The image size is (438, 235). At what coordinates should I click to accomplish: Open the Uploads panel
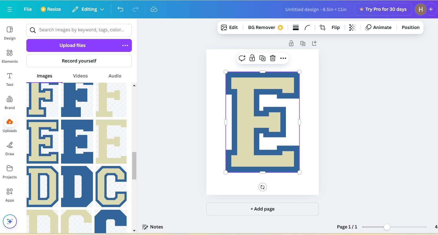[10, 125]
